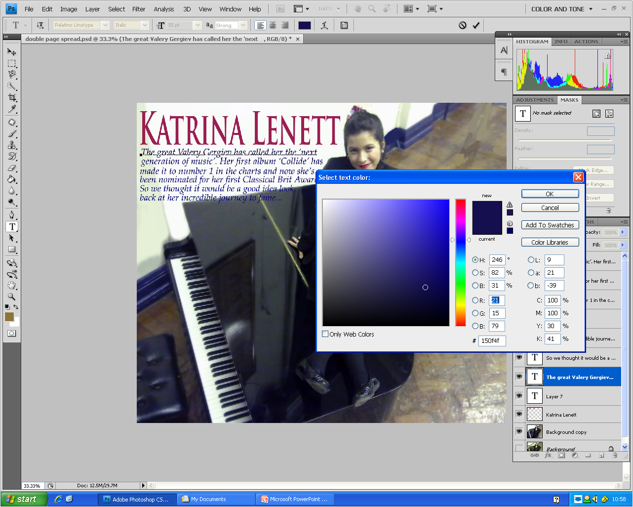Hide the Background copy layer

pos(519,431)
